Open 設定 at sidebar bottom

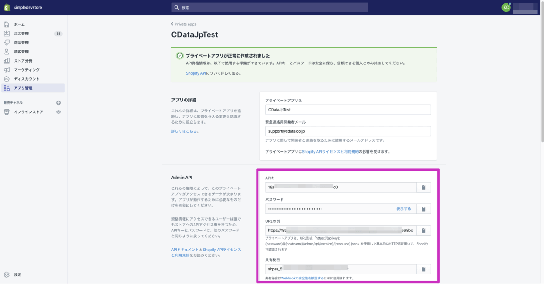point(17,275)
